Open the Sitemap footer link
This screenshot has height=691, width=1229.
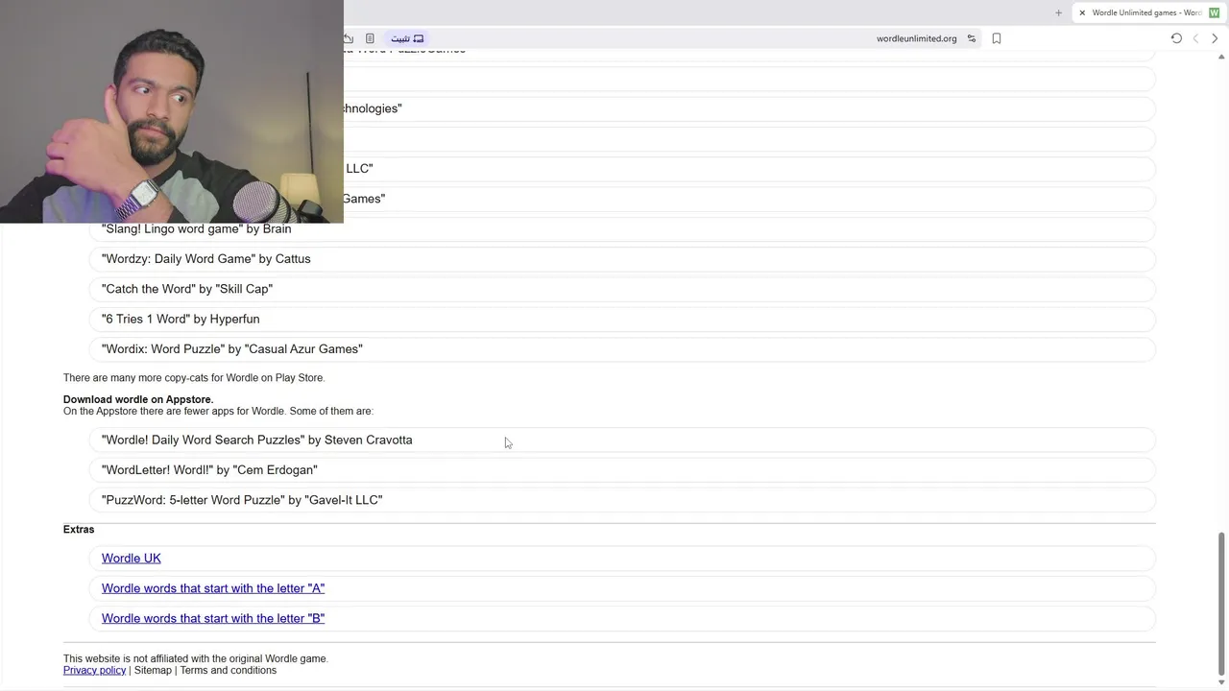pos(153,670)
